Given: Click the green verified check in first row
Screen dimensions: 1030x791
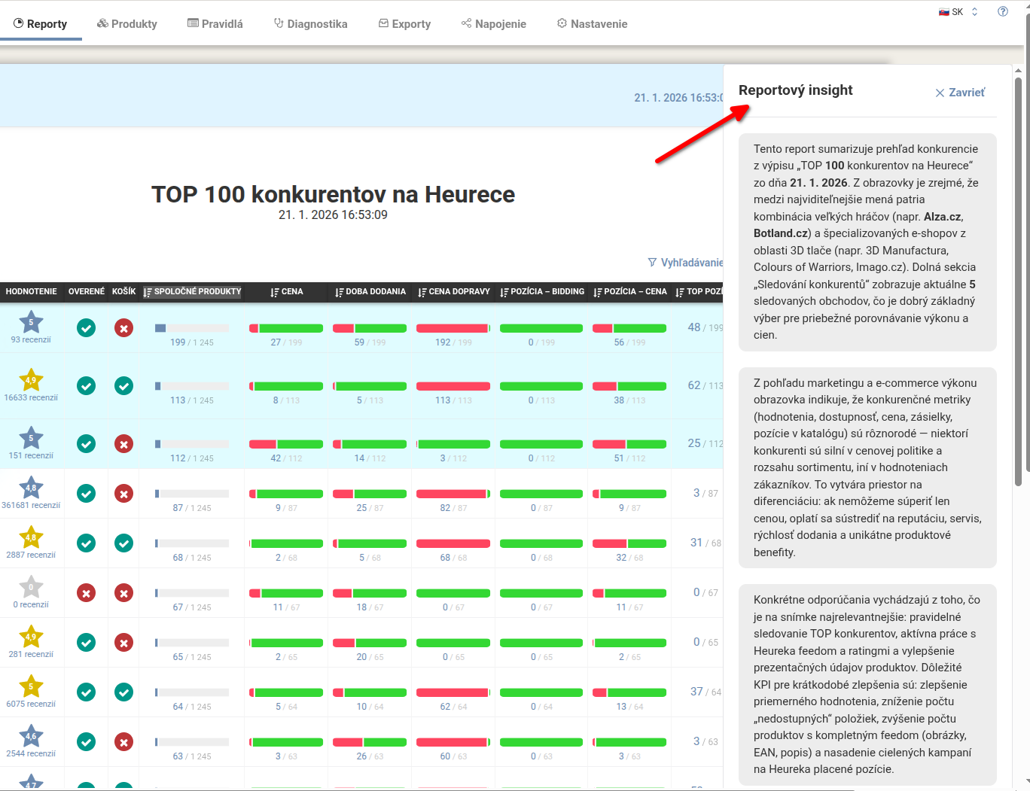Looking at the screenshot, I should point(87,328).
